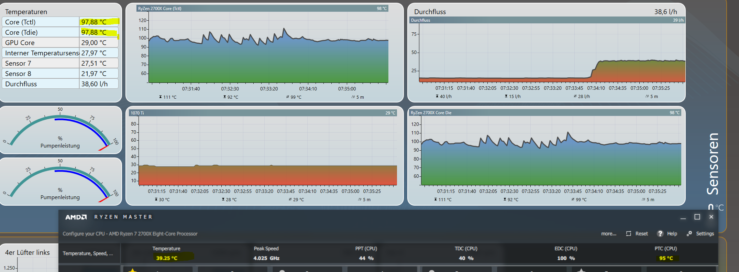The width and height of the screenshot is (739, 272).
Task: Select the Interner Temperatursensor row
Action: (60, 53)
